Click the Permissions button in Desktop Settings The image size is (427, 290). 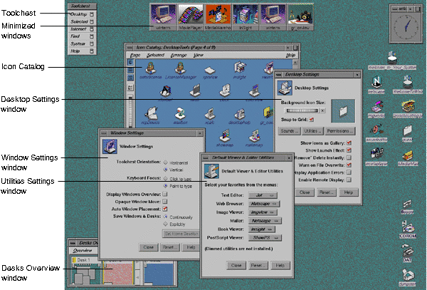click(342, 131)
